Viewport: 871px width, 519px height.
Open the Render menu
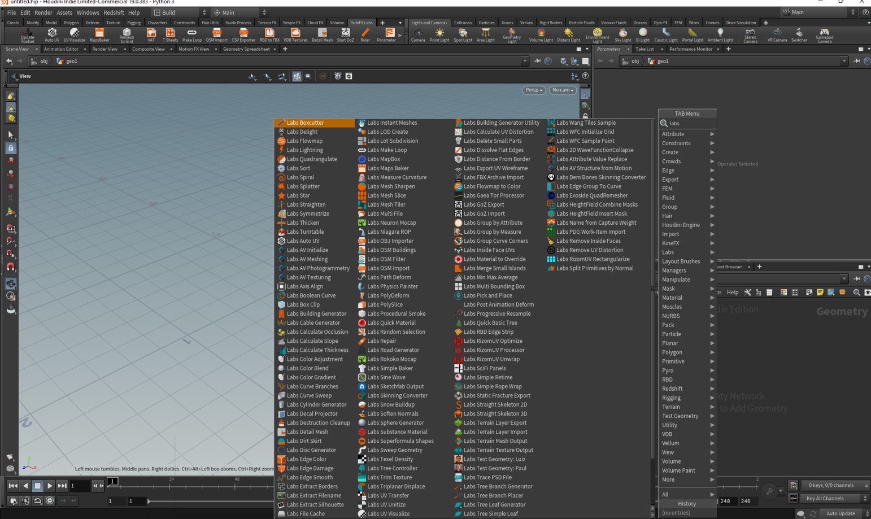(x=43, y=12)
